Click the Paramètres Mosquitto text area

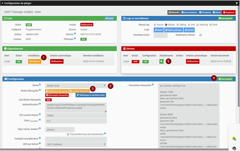click(189, 116)
